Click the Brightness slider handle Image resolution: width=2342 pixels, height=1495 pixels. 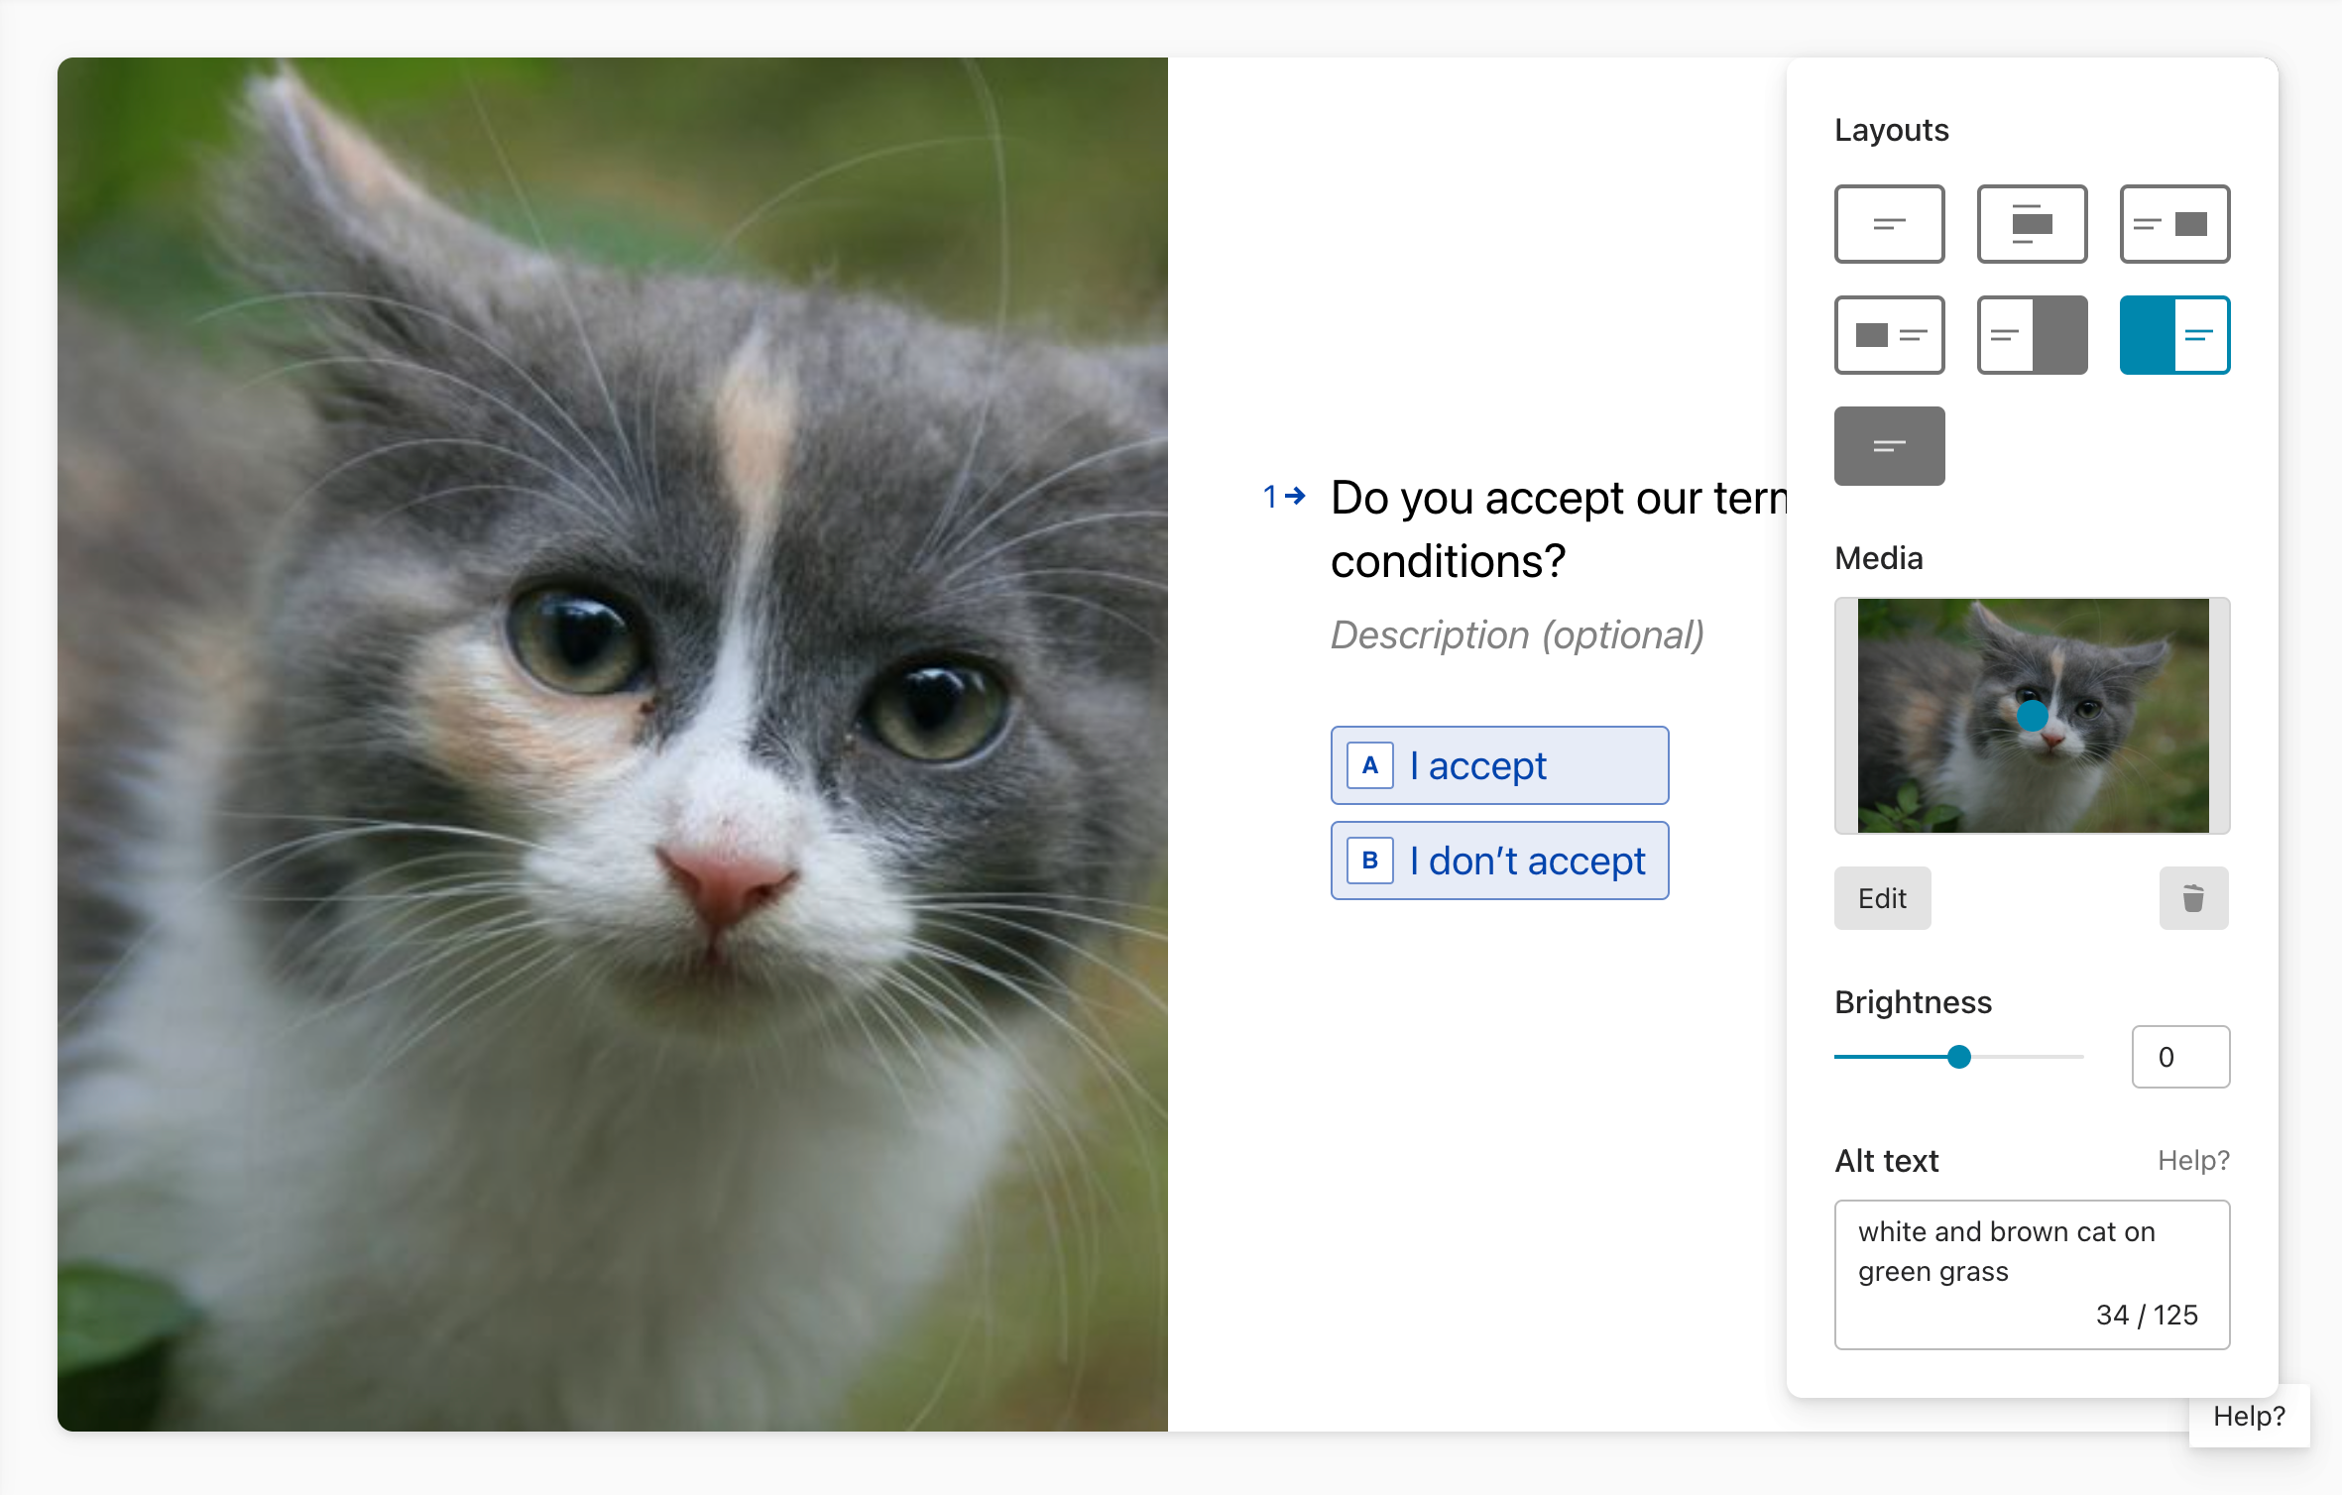1958,1057
